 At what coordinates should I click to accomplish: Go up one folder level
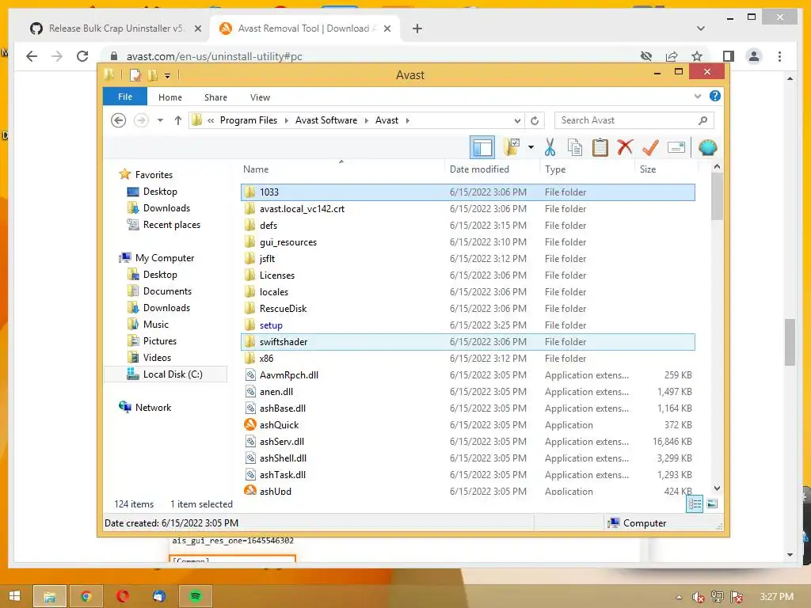tap(178, 120)
